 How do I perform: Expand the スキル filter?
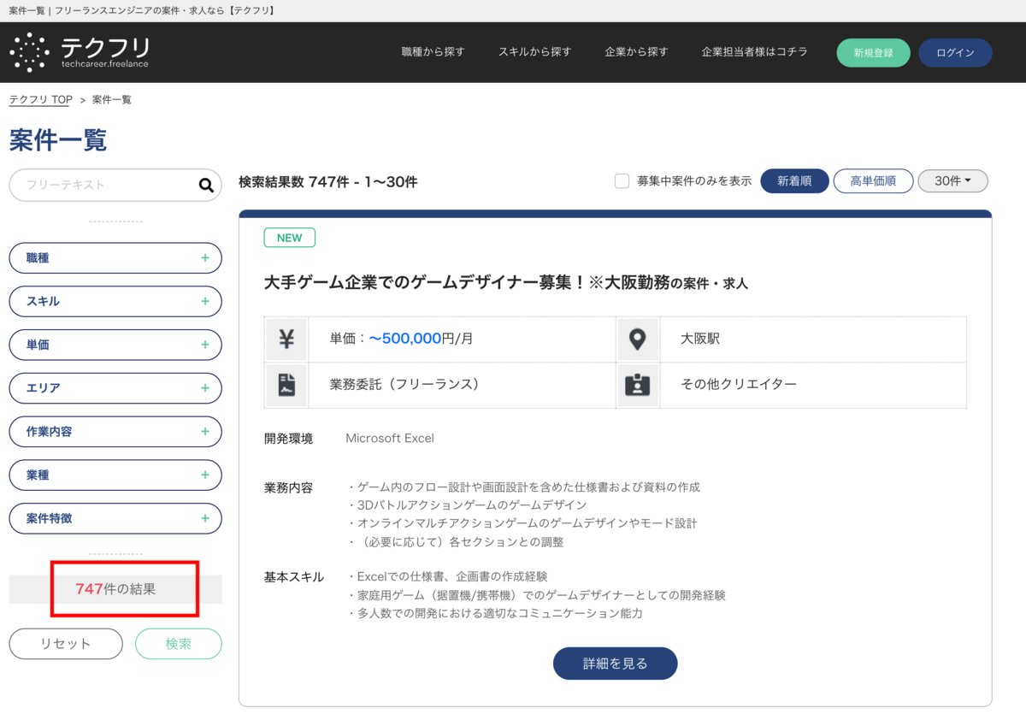[x=115, y=301]
